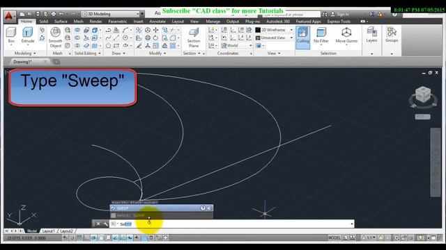Toggle Object Snap in status bar
446x250 pixels.
pos(101,237)
